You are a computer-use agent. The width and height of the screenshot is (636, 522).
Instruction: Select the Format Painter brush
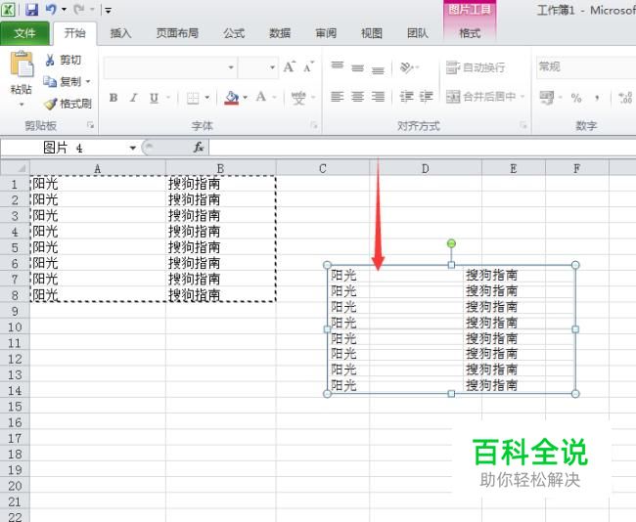pos(68,104)
